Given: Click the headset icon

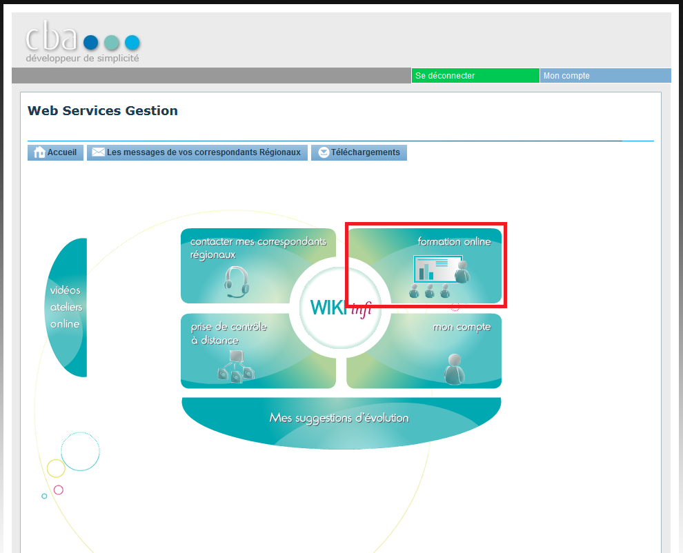Looking at the screenshot, I should (237, 282).
